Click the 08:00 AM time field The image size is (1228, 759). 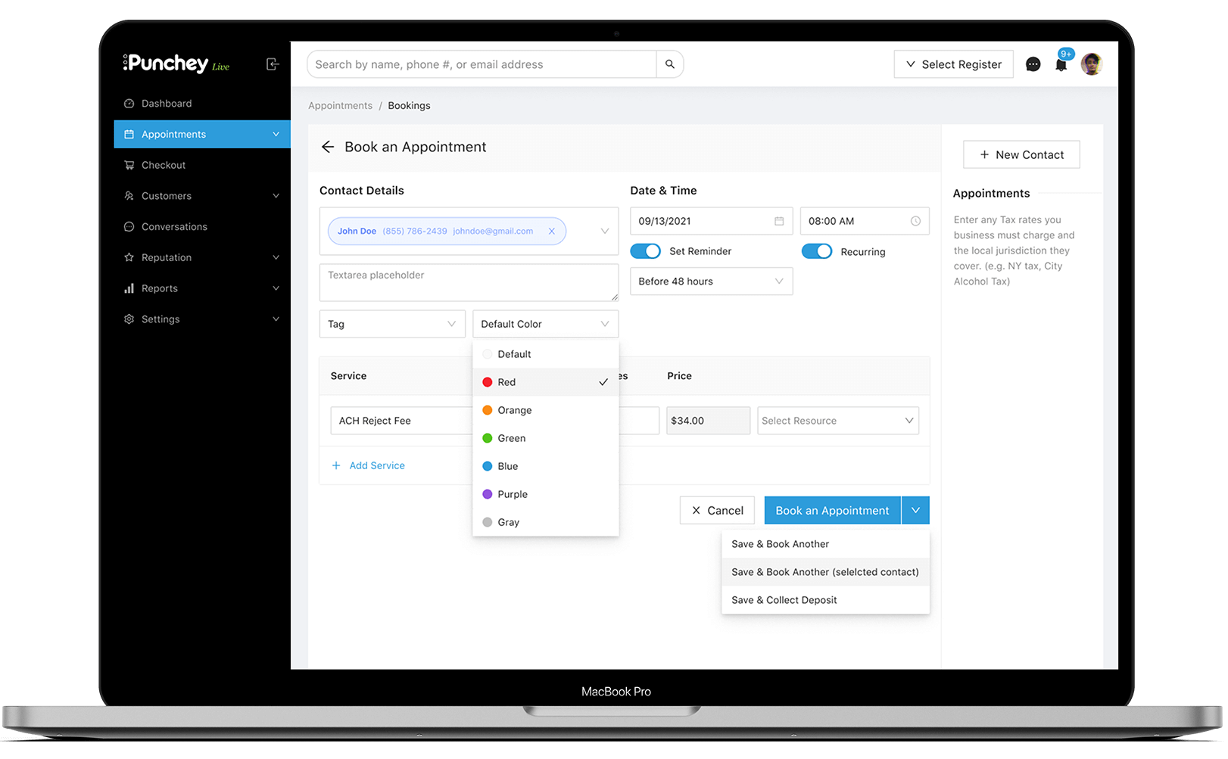click(865, 221)
